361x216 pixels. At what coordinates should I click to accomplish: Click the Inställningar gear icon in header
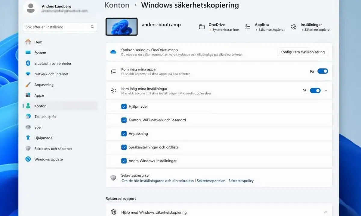[x=294, y=27]
